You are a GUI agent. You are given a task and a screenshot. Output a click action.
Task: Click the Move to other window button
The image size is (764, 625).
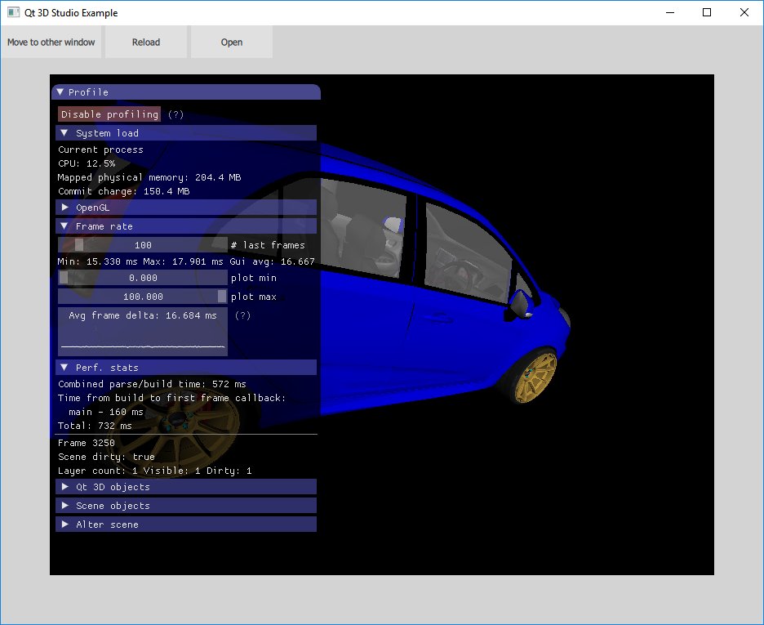[51, 42]
